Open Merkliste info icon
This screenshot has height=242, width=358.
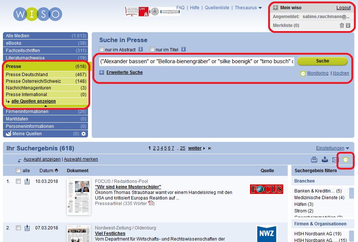348,25
